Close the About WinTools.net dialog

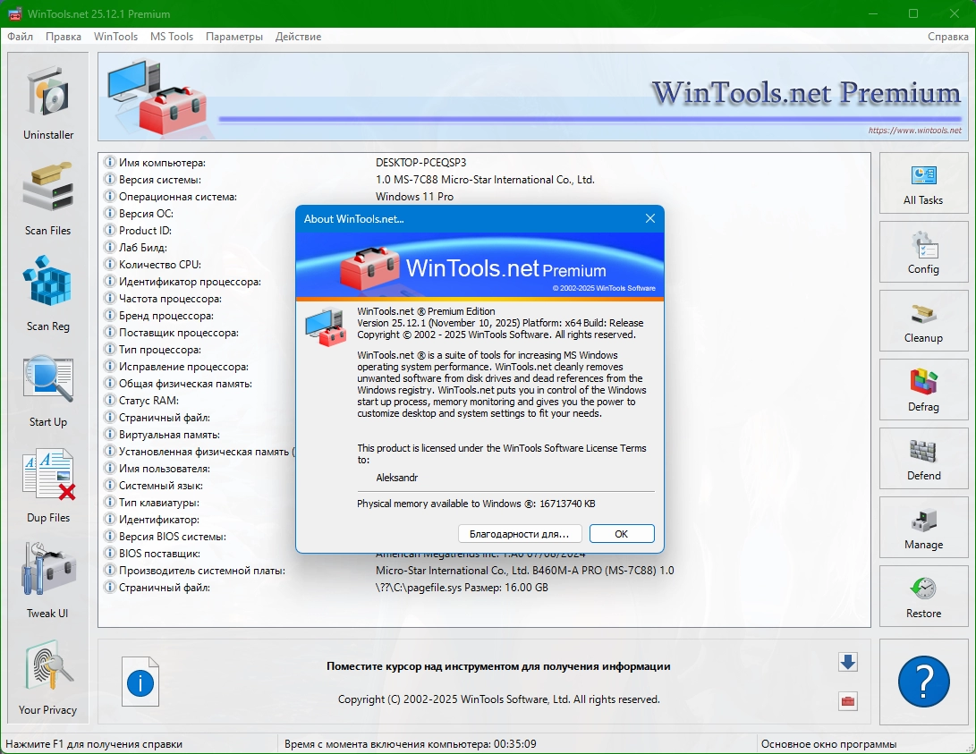coord(649,218)
